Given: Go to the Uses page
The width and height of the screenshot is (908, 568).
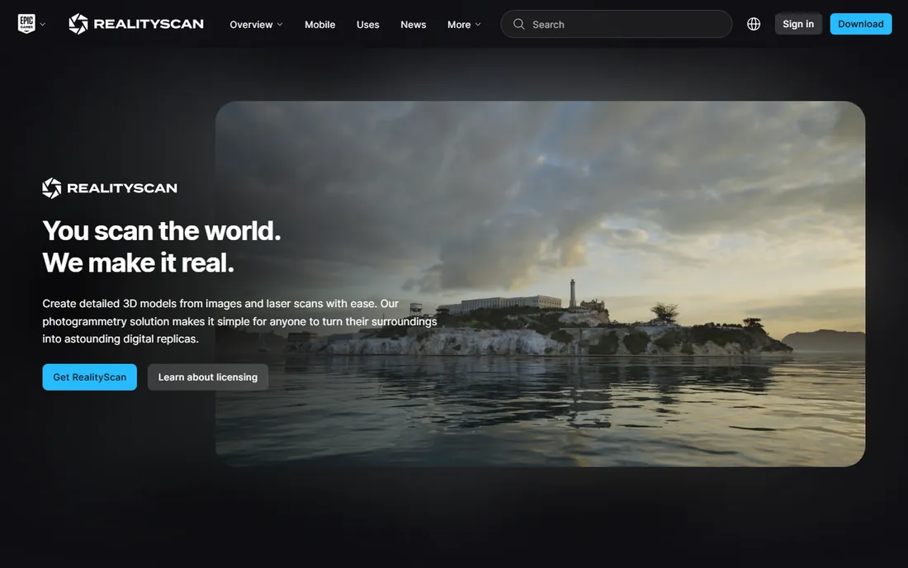Looking at the screenshot, I should tap(367, 24).
